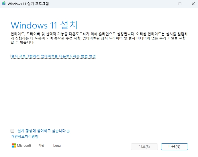The width and height of the screenshot is (198, 157).
Task: Click the Microsoft wordmark text
Action: (24, 146)
